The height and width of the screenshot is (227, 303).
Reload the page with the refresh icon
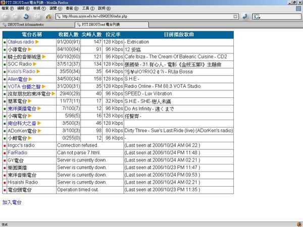(x=26, y=17)
